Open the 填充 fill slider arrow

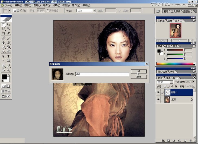(x=194, y=86)
